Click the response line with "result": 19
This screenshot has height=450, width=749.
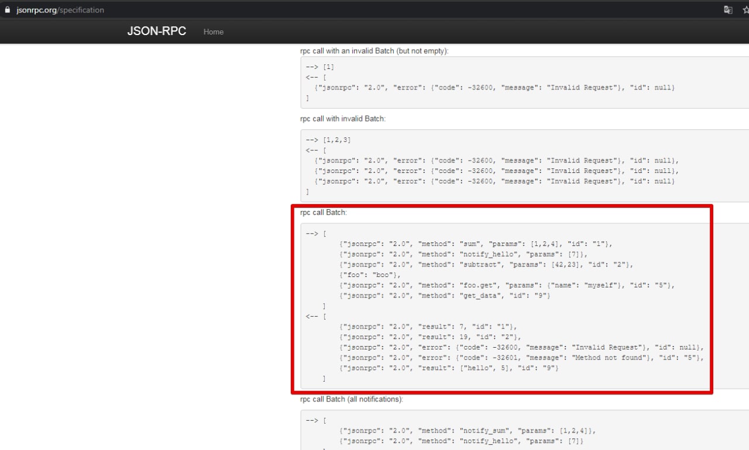[x=430, y=337]
